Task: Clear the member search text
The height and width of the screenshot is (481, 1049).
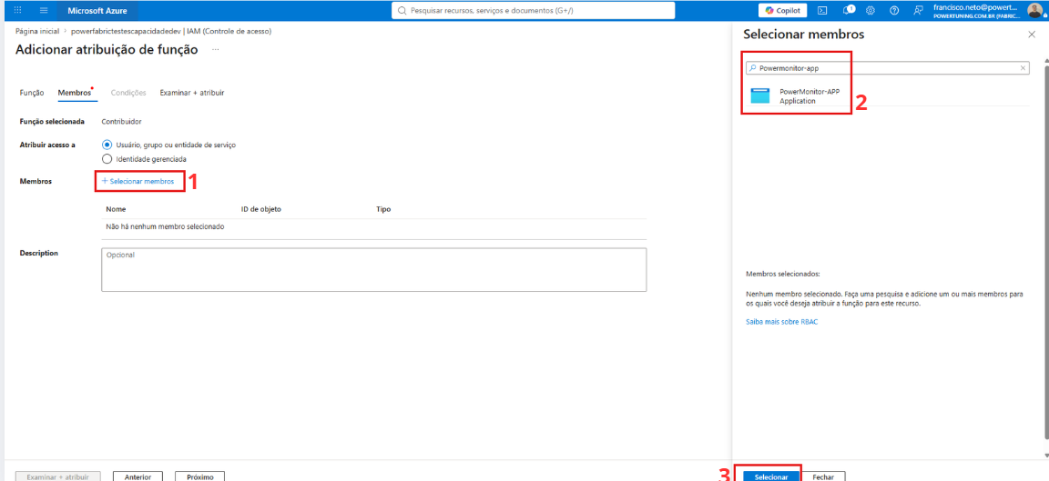Action: (x=1023, y=68)
